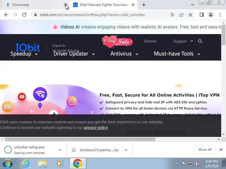The height and width of the screenshot is (169, 226).
Task: Click the vertical scrollbar down arrow
Action: [x=223, y=134]
